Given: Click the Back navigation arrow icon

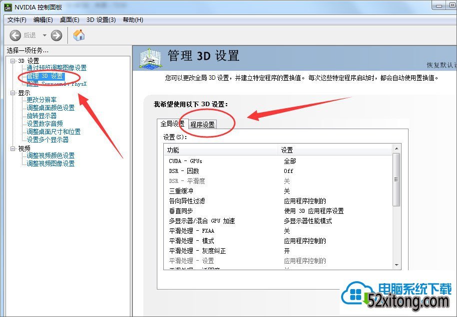Looking at the screenshot, I should click(x=15, y=35).
